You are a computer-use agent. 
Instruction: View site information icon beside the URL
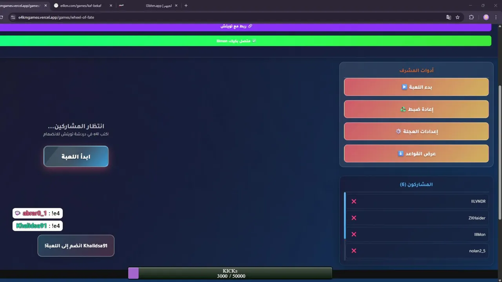[x=13, y=17]
